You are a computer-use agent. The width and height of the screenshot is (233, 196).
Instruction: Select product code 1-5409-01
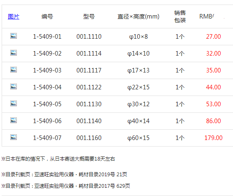pyautogui.click(x=47, y=37)
